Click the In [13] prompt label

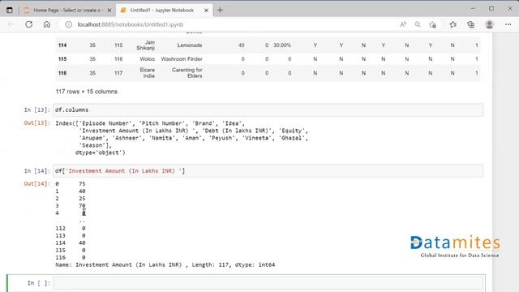[37, 110]
